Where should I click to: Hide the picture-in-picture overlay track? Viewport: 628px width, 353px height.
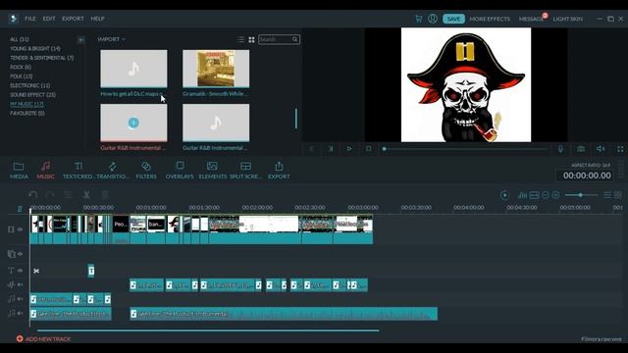pos(20,254)
